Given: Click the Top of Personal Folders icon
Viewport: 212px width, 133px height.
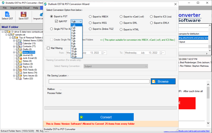Looking at the screenshot, I should [17, 37].
